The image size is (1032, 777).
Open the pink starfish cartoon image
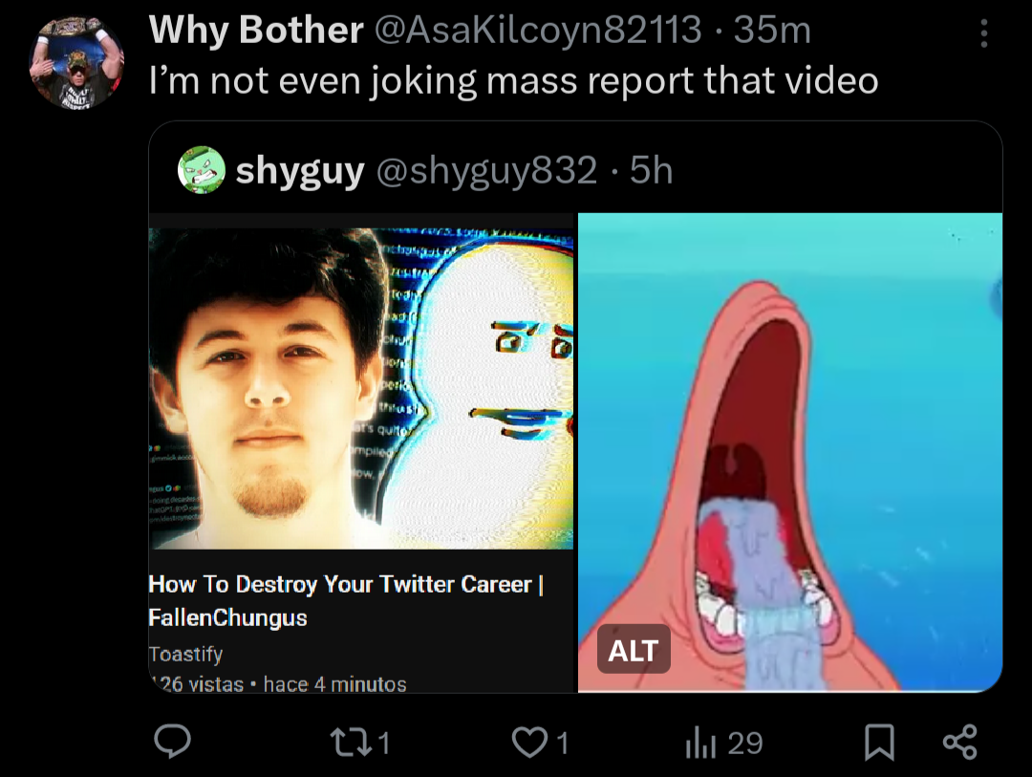pos(790,452)
